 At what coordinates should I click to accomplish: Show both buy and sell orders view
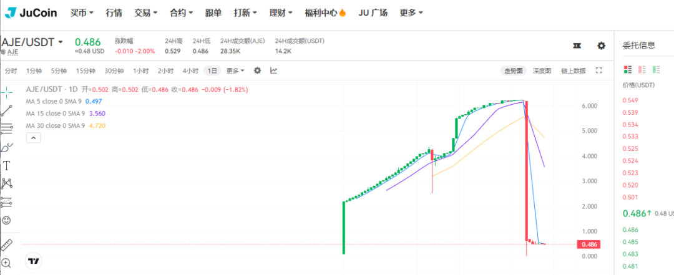628,69
